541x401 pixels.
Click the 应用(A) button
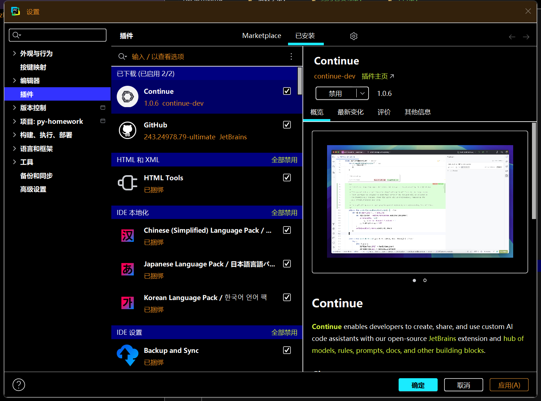click(509, 385)
